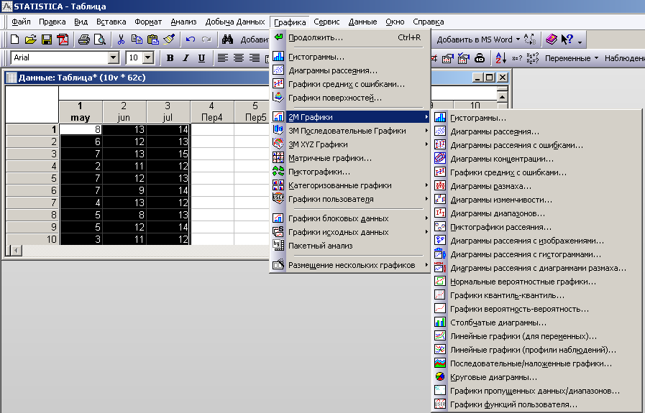This screenshot has width=645, height=413.
Task: Align cell text center
Action: (x=239, y=58)
